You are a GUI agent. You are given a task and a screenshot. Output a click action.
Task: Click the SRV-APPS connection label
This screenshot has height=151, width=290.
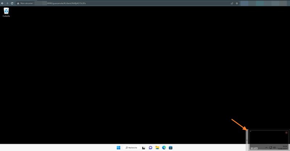(254, 148)
